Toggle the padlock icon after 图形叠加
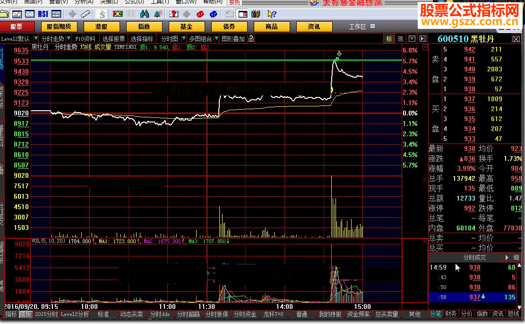 [251, 39]
